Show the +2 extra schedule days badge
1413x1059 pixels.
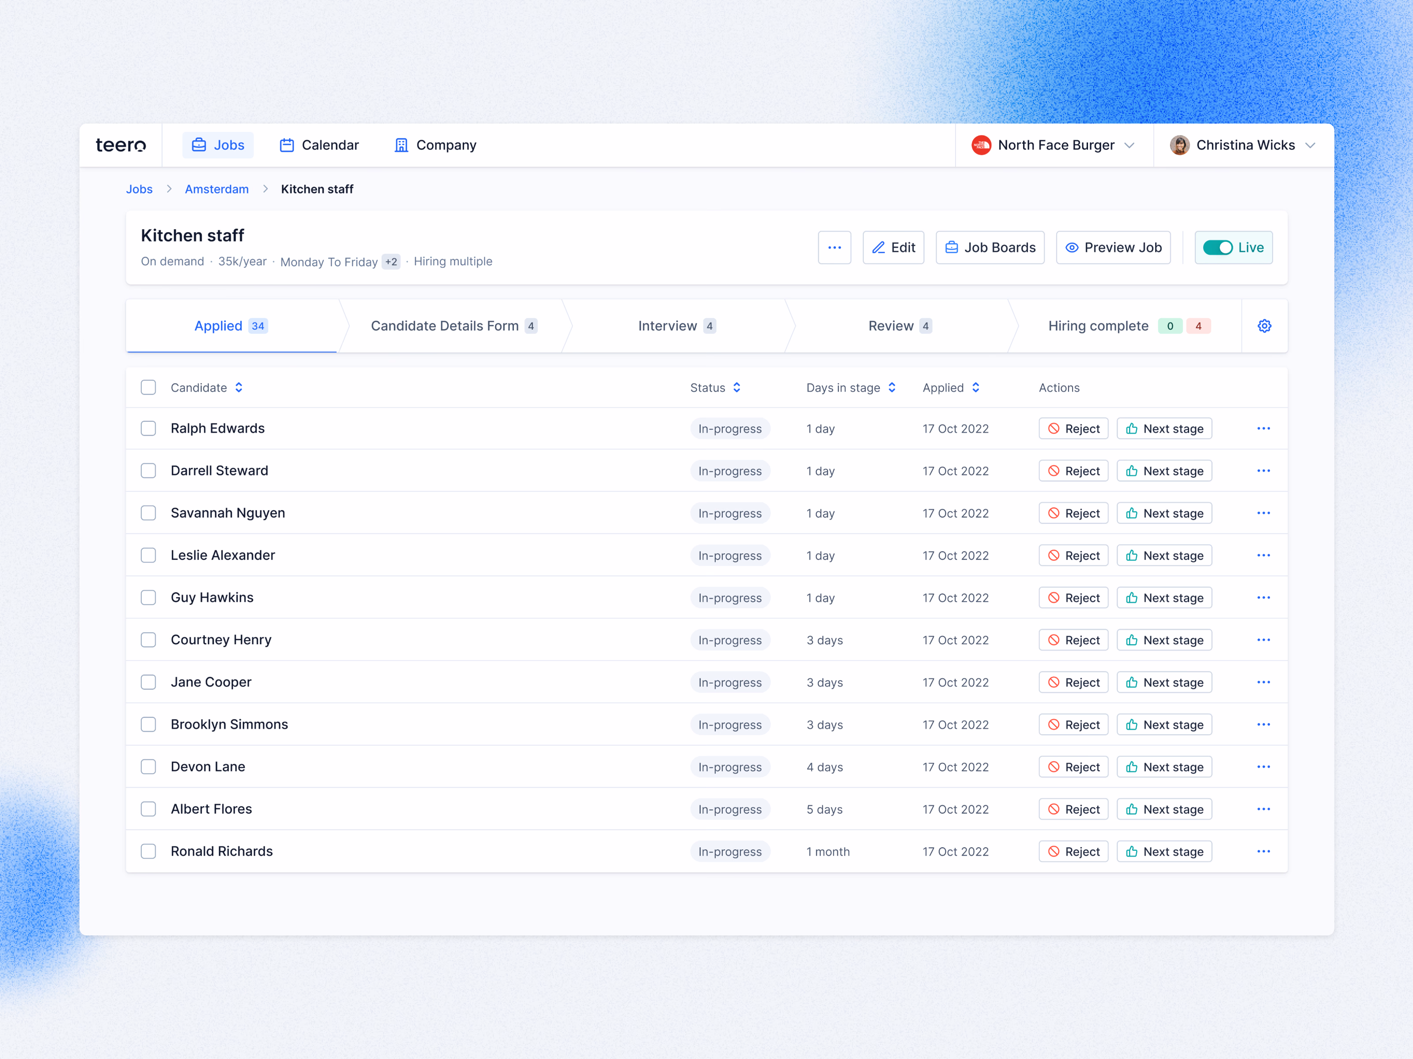pos(391,262)
